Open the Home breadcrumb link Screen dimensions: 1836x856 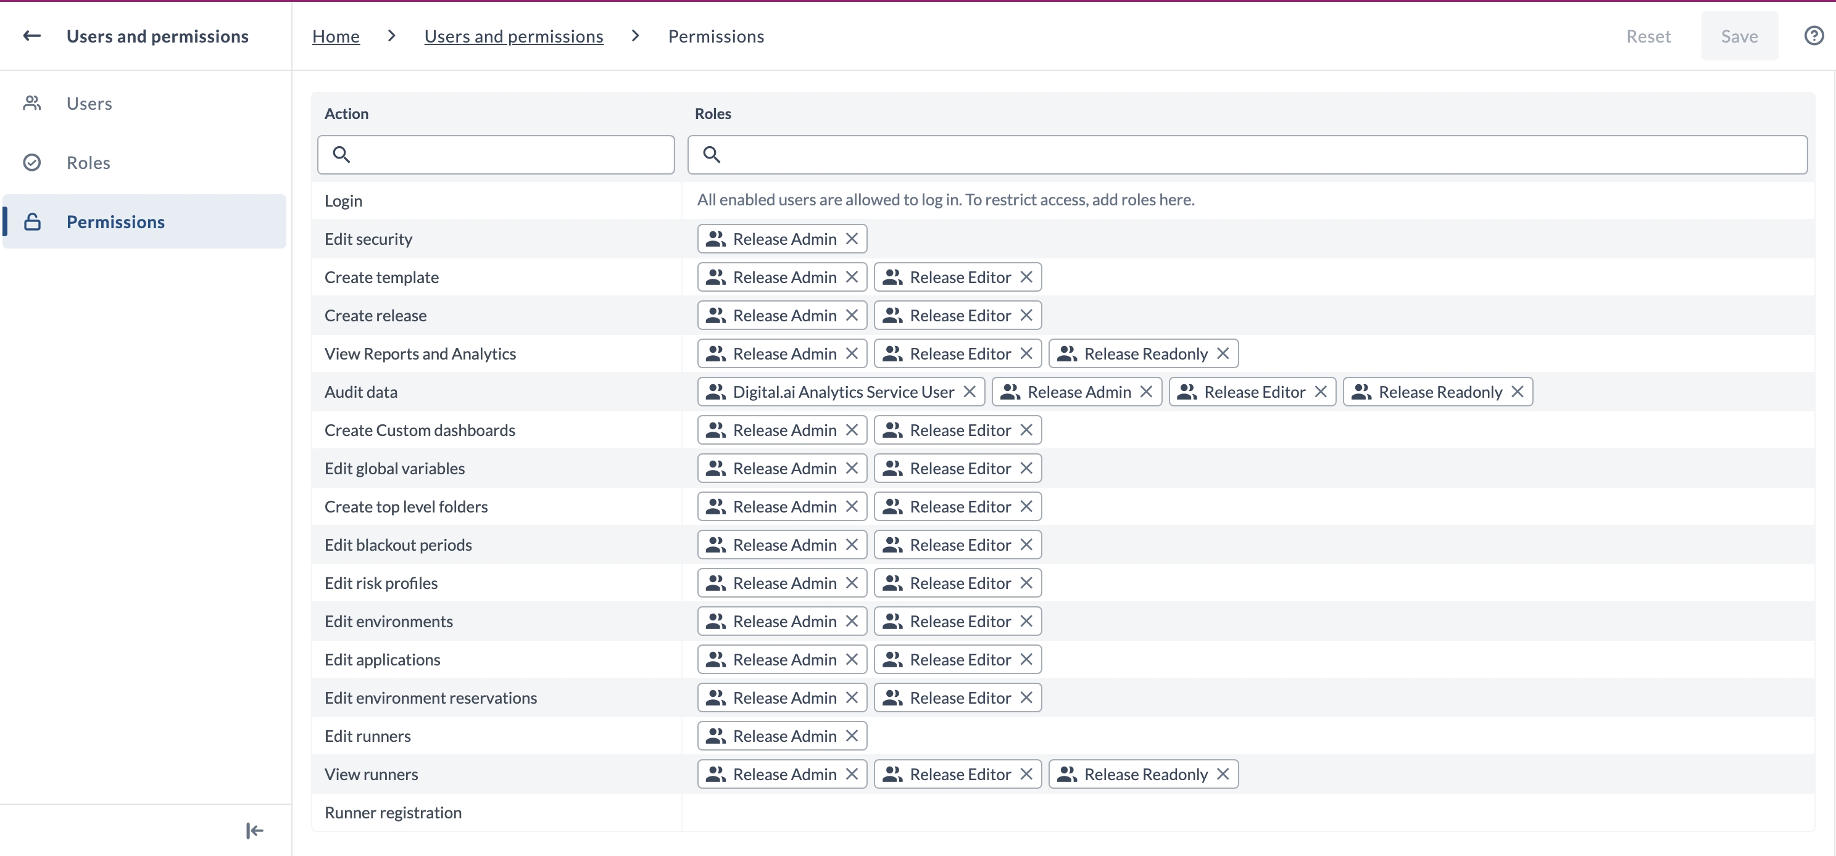coord(335,36)
